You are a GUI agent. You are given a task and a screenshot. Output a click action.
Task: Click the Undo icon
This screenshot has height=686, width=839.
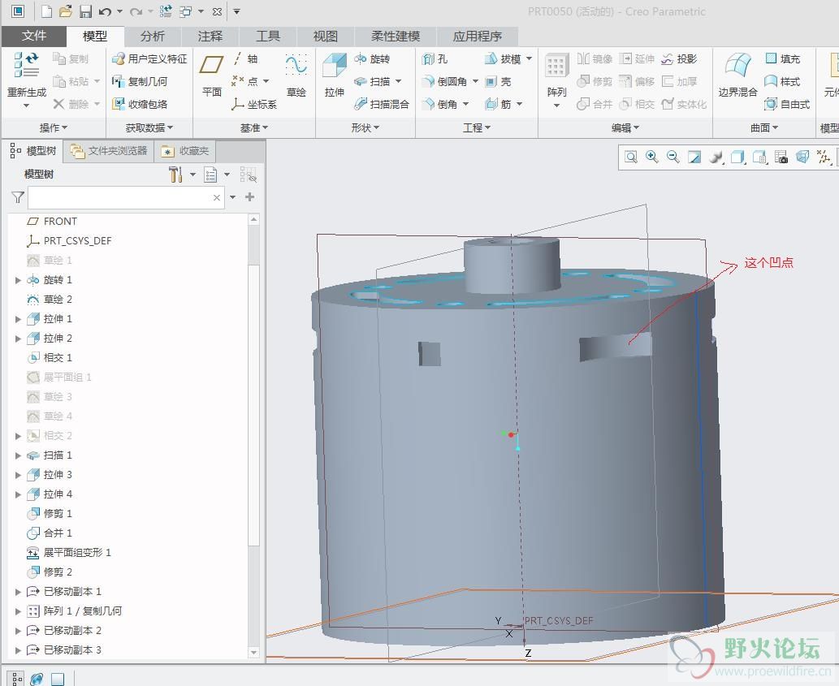(106, 11)
